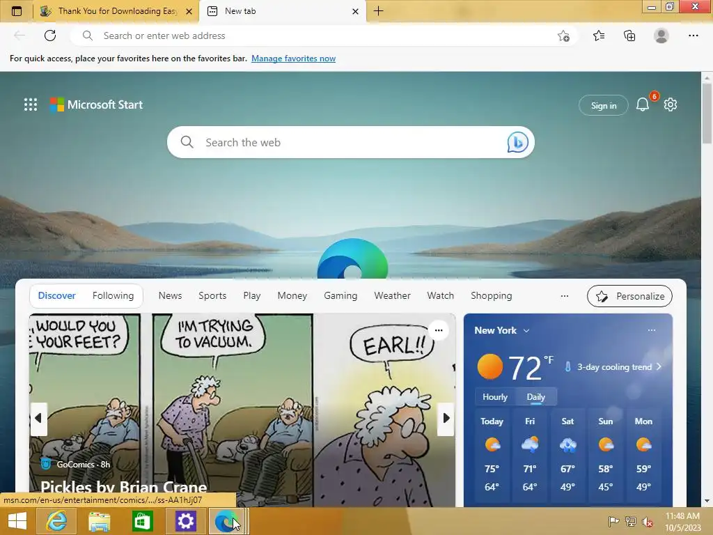
Task: Select Monday's forecast column
Action: 643,455
